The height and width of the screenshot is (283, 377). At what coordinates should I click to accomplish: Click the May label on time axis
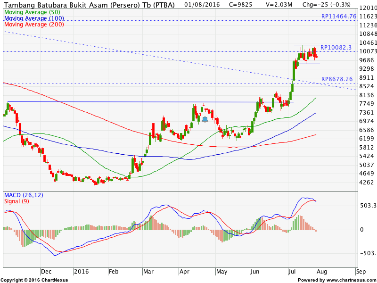coord(221,272)
